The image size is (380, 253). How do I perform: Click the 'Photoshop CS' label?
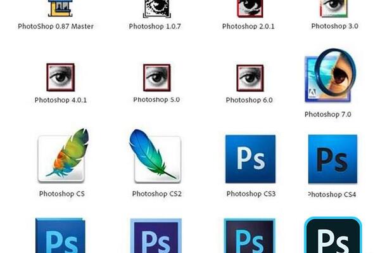pyautogui.click(x=62, y=194)
